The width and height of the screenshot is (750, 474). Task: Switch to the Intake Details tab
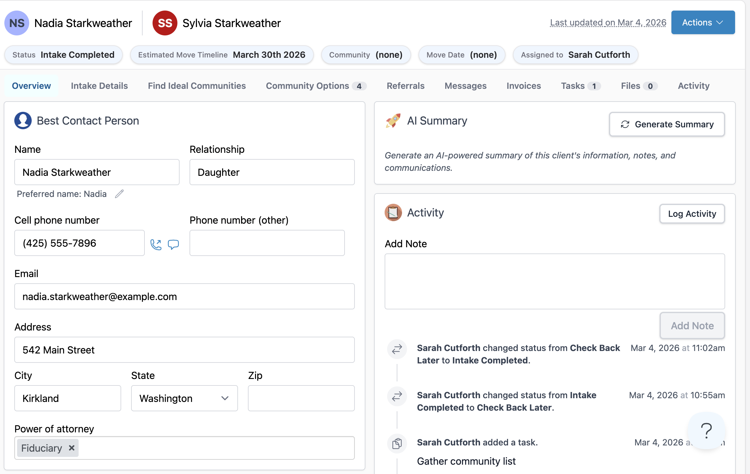pyautogui.click(x=99, y=86)
